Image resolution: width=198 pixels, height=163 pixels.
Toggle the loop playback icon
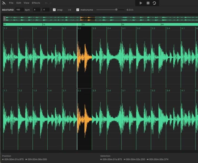[x=155, y=3]
